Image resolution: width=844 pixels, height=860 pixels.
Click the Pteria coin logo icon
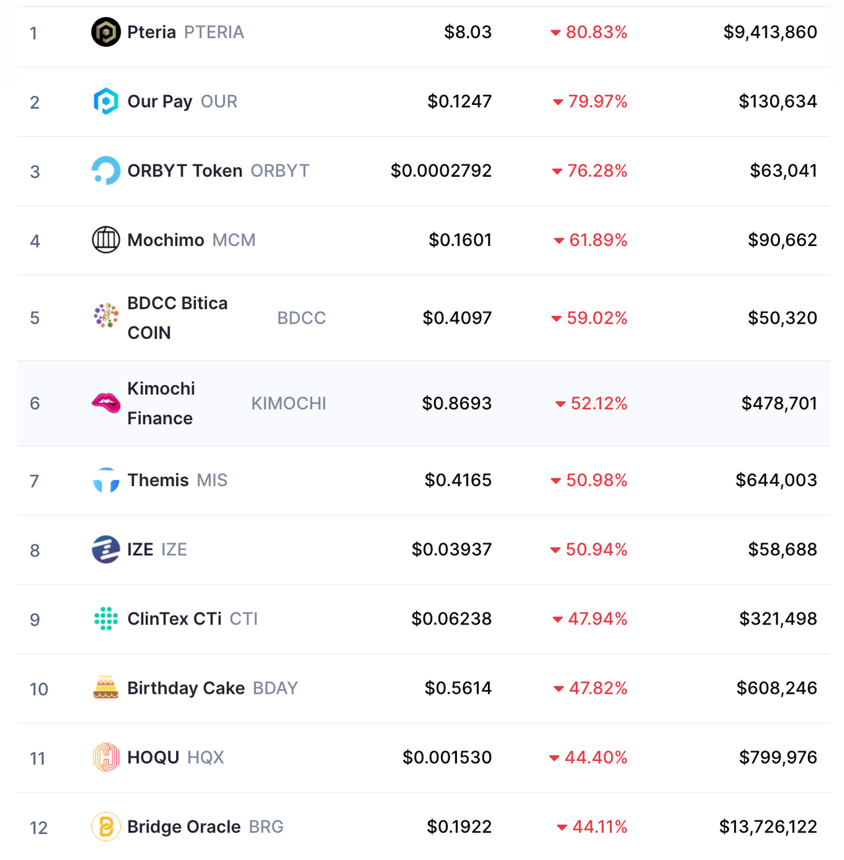point(105,32)
